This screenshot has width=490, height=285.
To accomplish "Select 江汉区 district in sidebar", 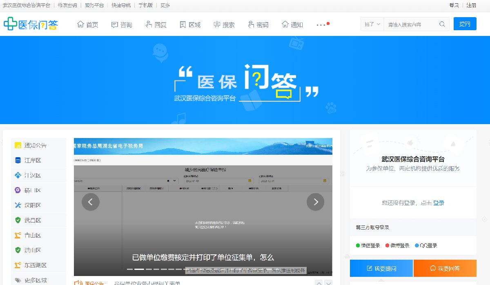I will [33, 176].
